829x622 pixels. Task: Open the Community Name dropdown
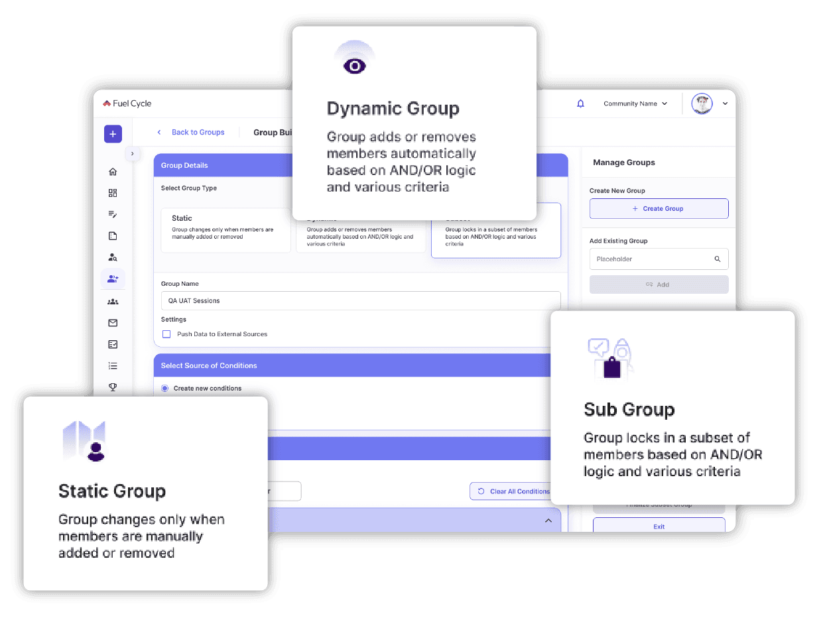point(635,103)
